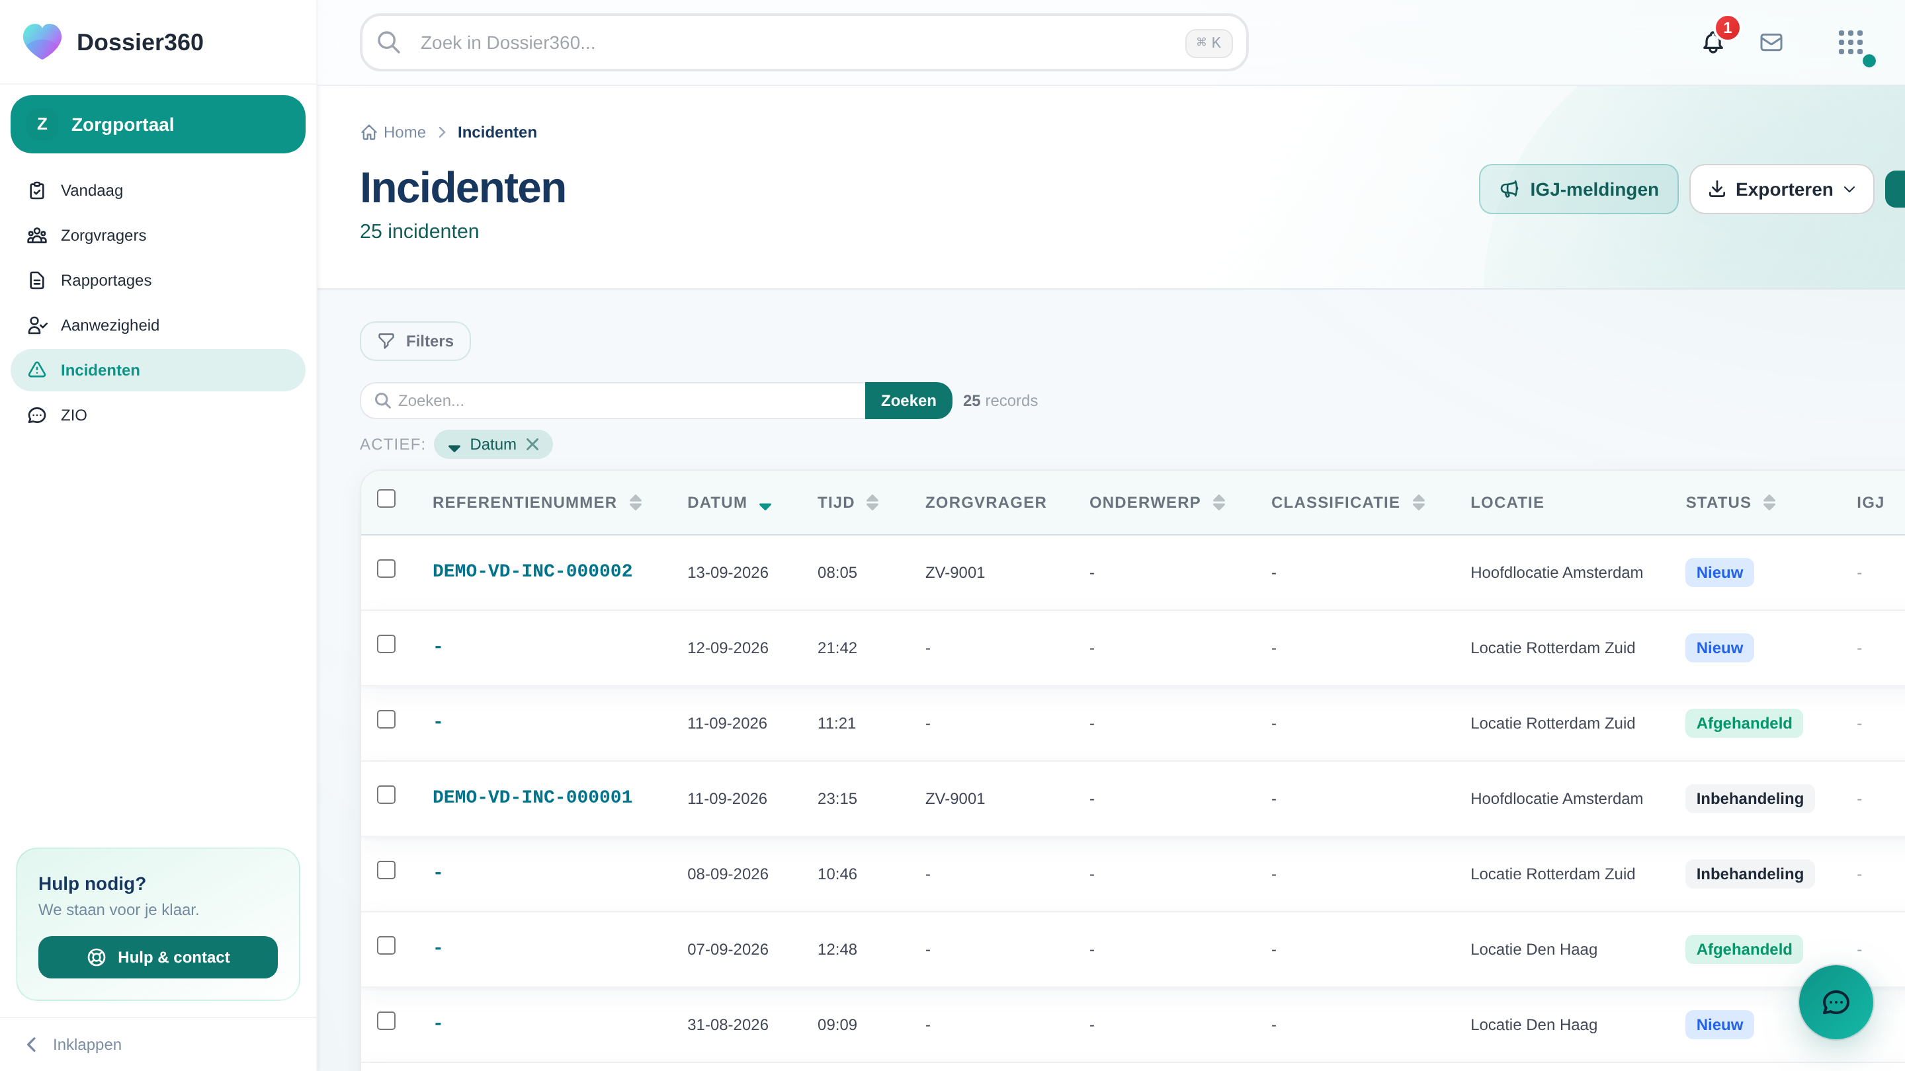Open ZIO in sidebar

click(x=157, y=415)
